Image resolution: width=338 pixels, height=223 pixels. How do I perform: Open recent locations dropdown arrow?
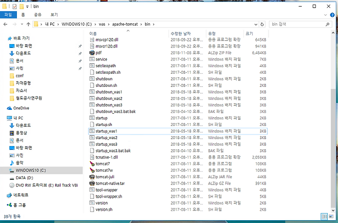22,24
